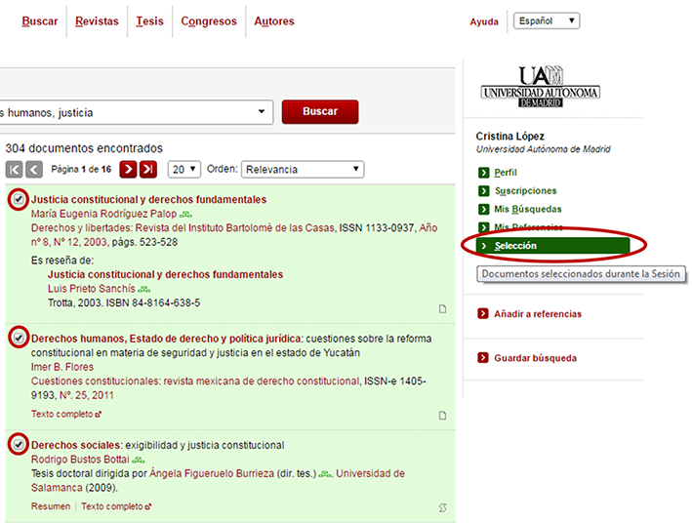The width and height of the screenshot is (692, 523).
Task: Open author María Eugenia Rodríguez Palop
Action: click(x=103, y=214)
